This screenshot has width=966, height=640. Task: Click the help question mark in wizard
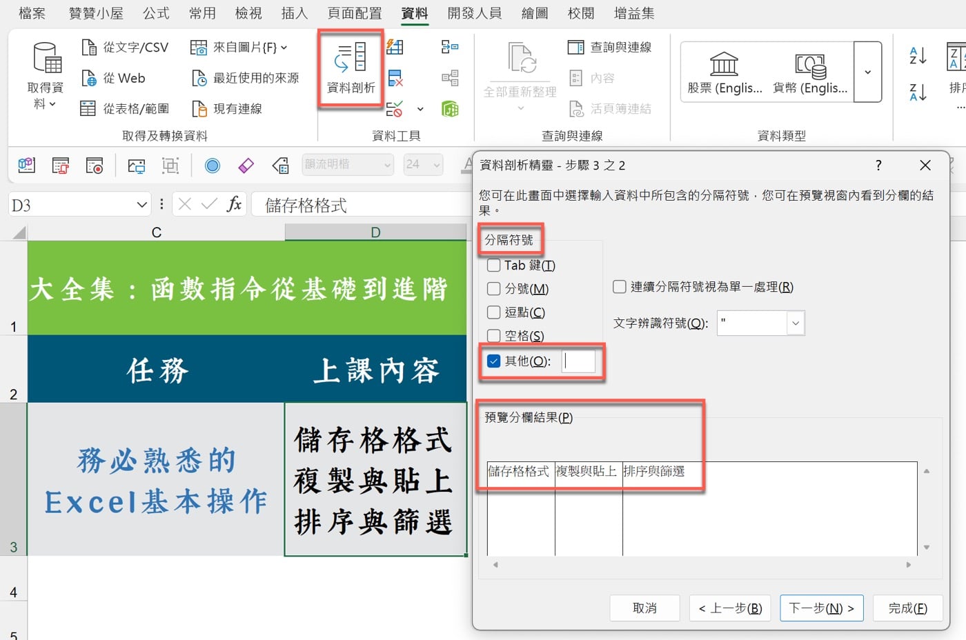[x=878, y=165]
